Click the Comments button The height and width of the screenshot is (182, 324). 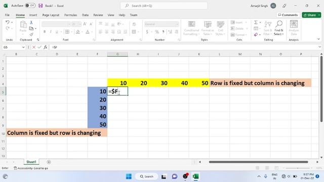(288, 15)
